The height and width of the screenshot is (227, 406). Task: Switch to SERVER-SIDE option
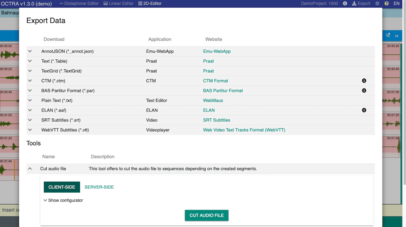[99, 187]
